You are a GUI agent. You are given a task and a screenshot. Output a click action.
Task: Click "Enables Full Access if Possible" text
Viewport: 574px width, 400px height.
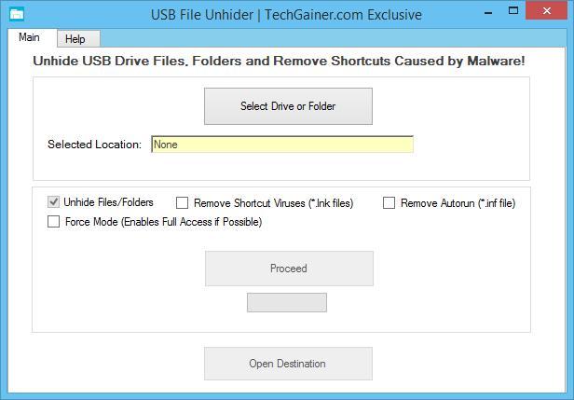[x=190, y=222]
